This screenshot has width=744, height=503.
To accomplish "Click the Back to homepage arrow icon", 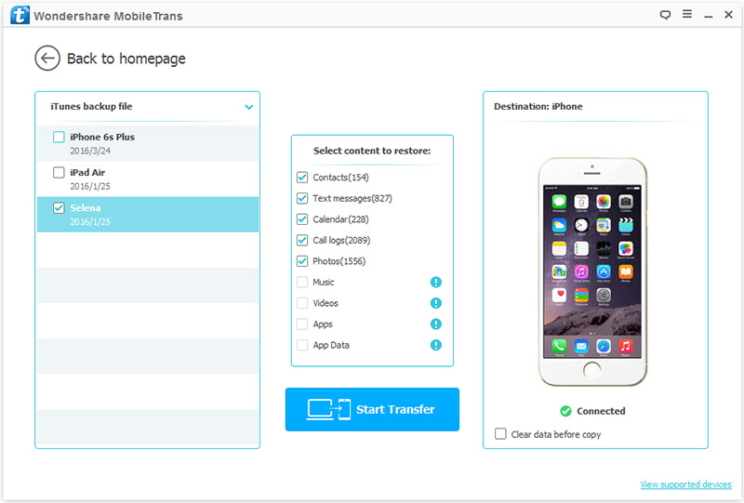I will [47, 59].
